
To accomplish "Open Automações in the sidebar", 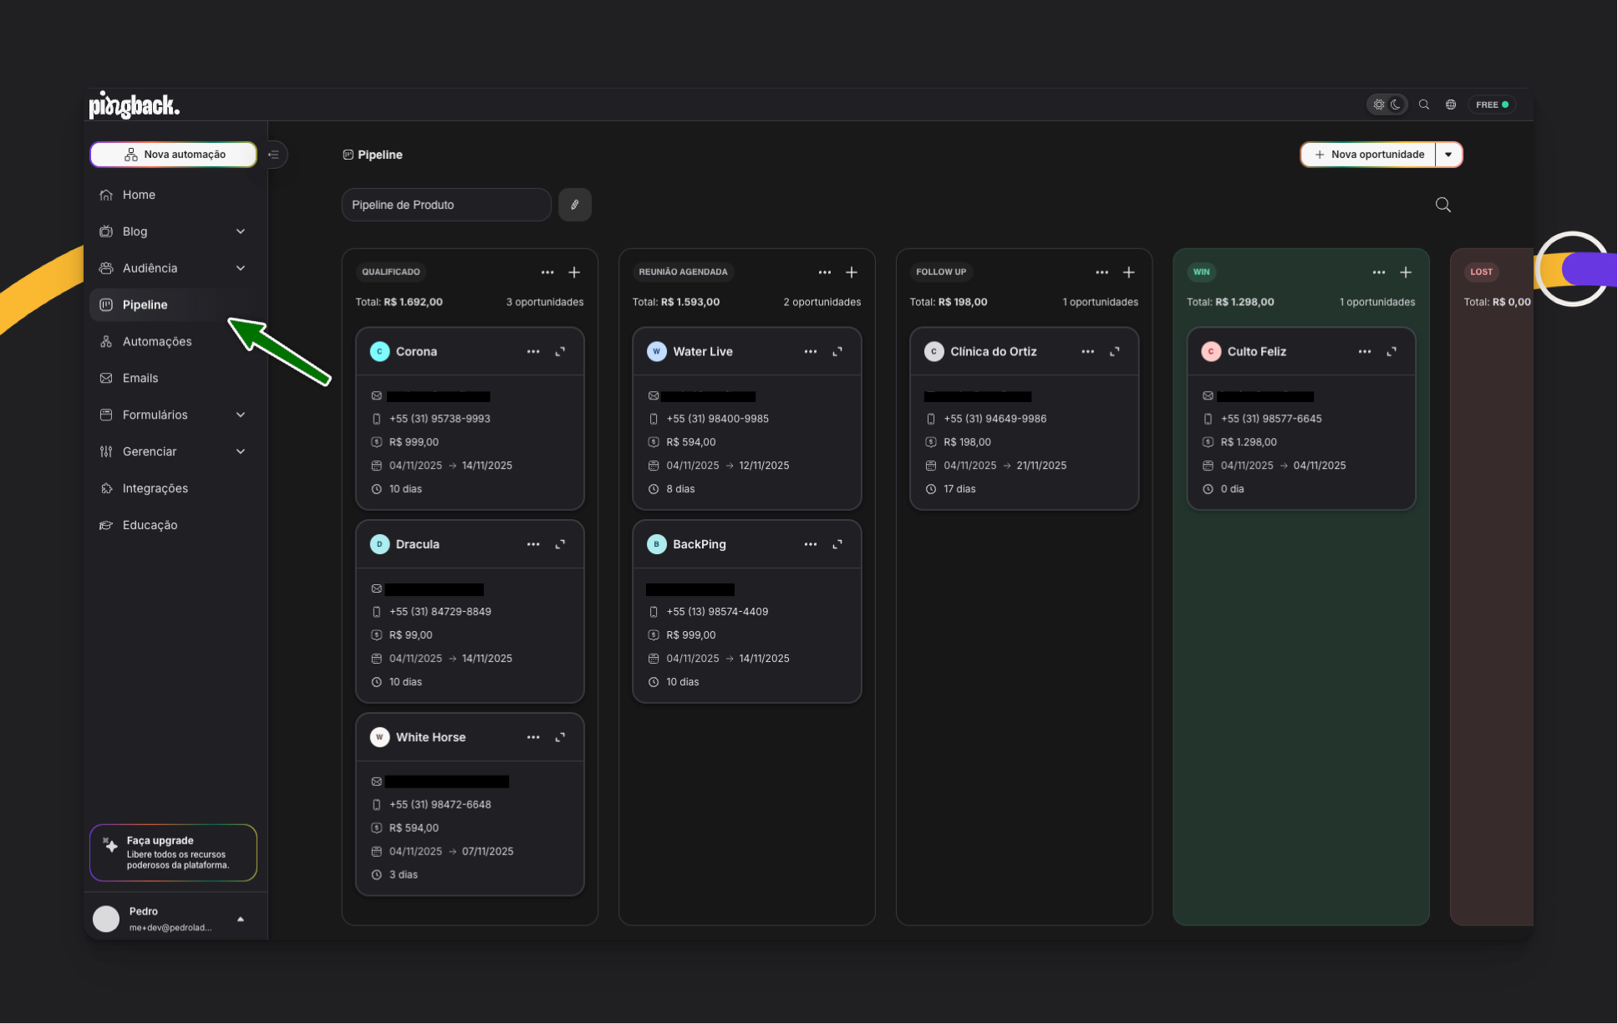I will click(x=157, y=341).
